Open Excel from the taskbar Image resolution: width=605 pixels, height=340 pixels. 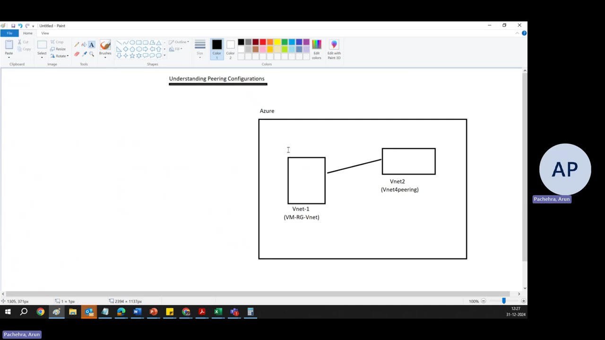218,312
